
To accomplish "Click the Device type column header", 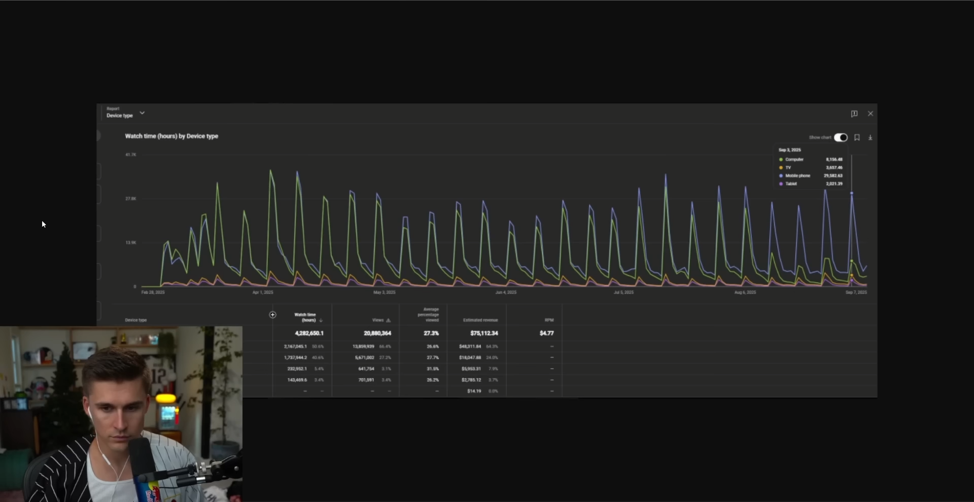I will pos(135,320).
